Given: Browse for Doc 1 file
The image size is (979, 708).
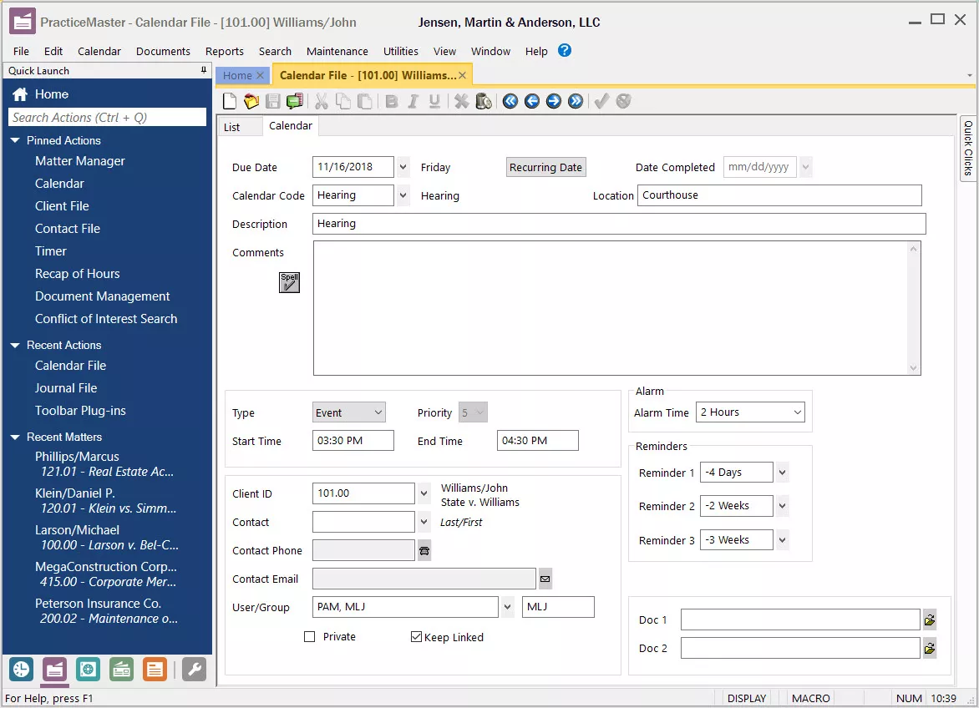Looking at the screenshot, I should tap(929, 620).
